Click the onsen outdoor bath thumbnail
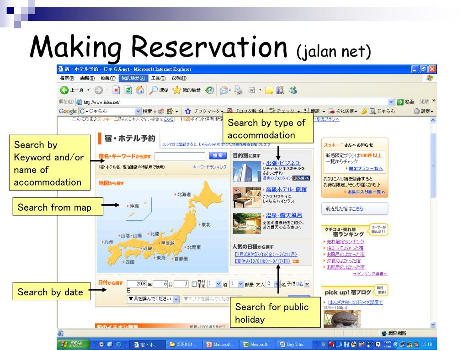This screenshot has height=351, width=468. pyautogui.click(x=247, y=223)
